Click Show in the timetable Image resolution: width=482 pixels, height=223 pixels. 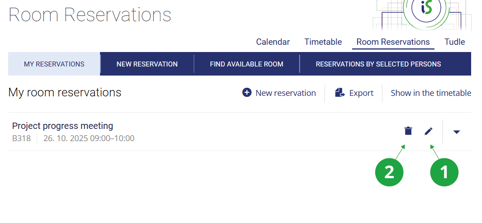click(x=431, y=93)
